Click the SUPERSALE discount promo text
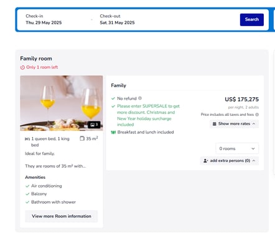Viewport: 275px width, 243px height. [148, 115]
